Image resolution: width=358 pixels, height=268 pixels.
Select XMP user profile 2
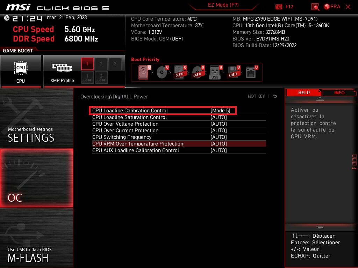pos(101,77)
